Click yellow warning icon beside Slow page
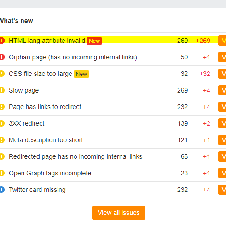This screenshot has height=226, width=226. click(x=2, y=90)
